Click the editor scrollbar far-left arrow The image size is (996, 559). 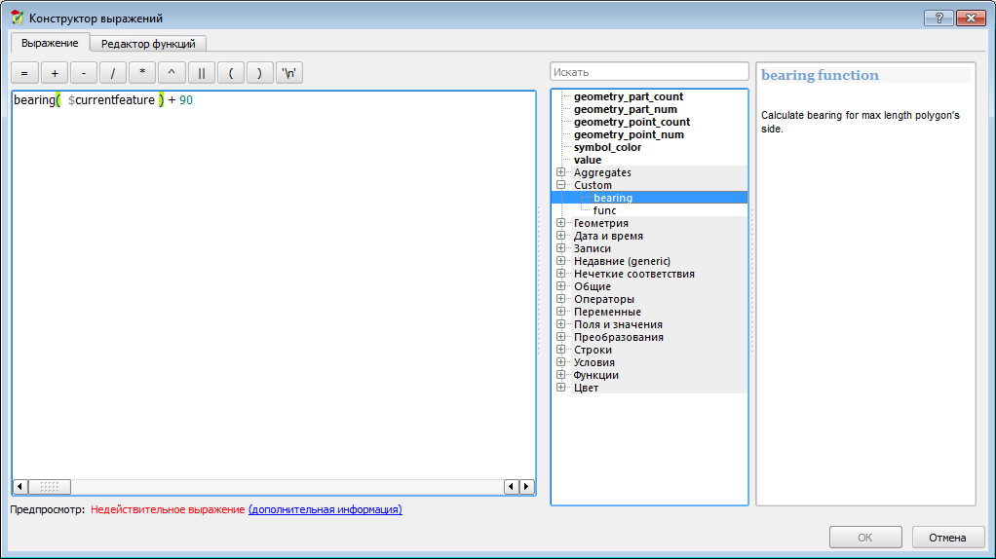click(x=20, y=487)
